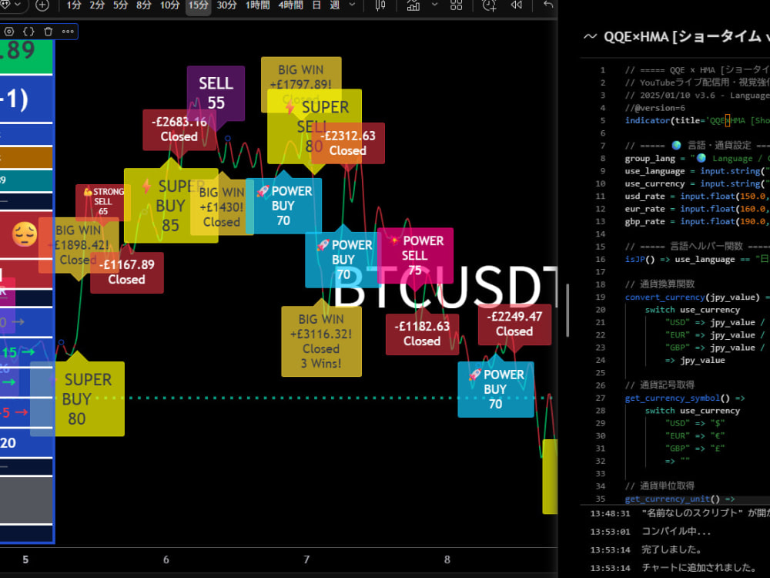Click the eur_rate input.float line
This screenshot has height=578, width=770.
click(698, 209)
